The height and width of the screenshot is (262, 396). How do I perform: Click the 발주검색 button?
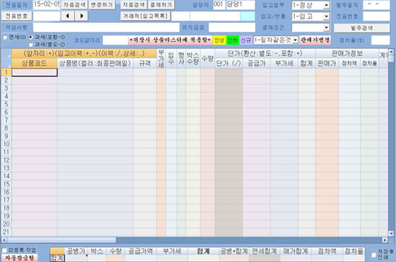(362, 28)
